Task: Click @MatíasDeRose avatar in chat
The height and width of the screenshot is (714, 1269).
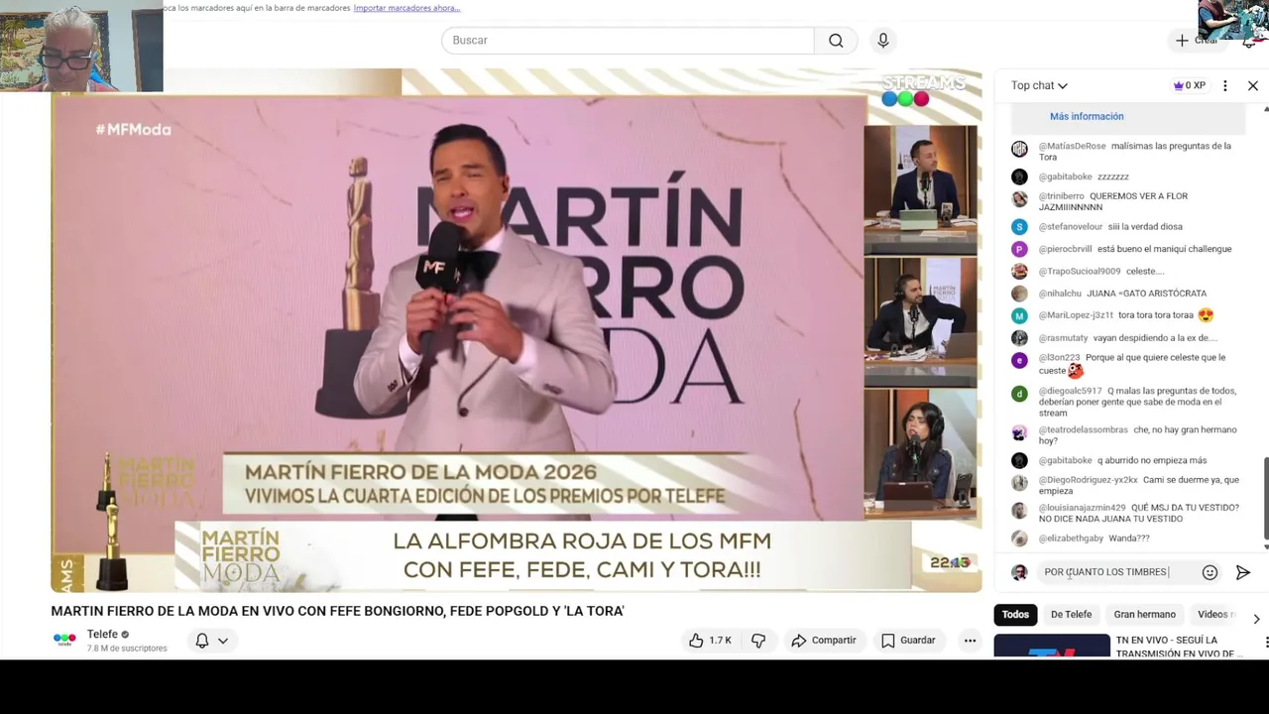Action: [1019, 150]
